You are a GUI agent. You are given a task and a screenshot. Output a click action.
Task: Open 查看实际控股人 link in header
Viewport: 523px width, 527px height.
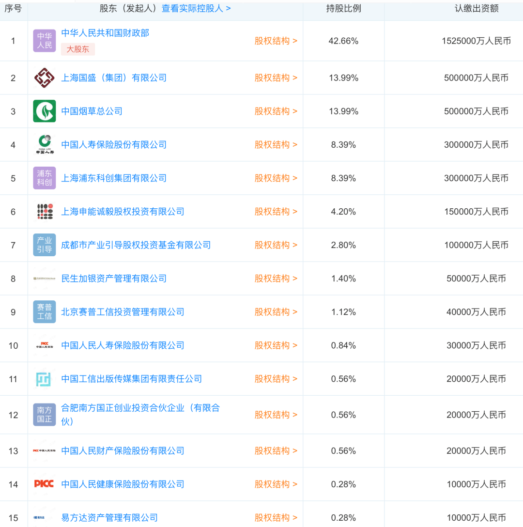pos(196,8)
